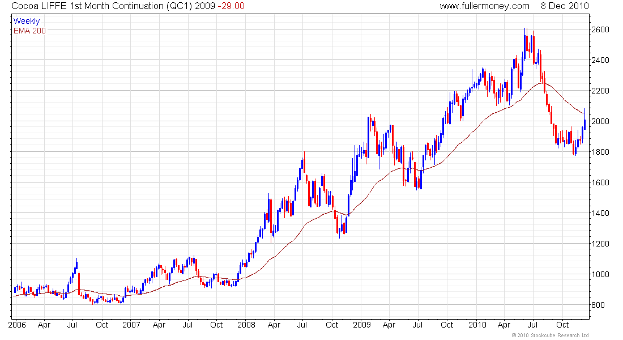This screenshot has height=340, width=623.
Task: Click the '2010' year label on time axis
Action: [477, 325]
